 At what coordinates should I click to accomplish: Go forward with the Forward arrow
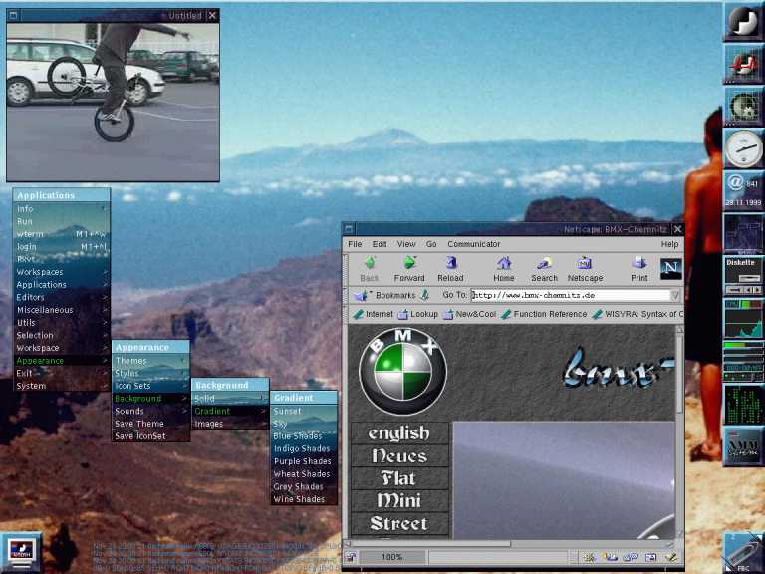click(x=408, y=268)
